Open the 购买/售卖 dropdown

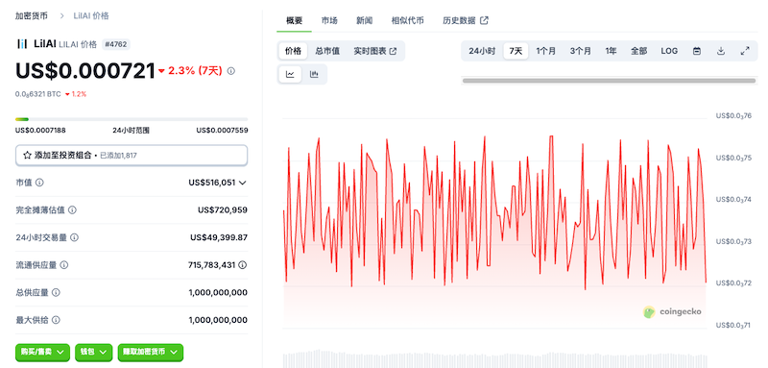pos(42,353)
